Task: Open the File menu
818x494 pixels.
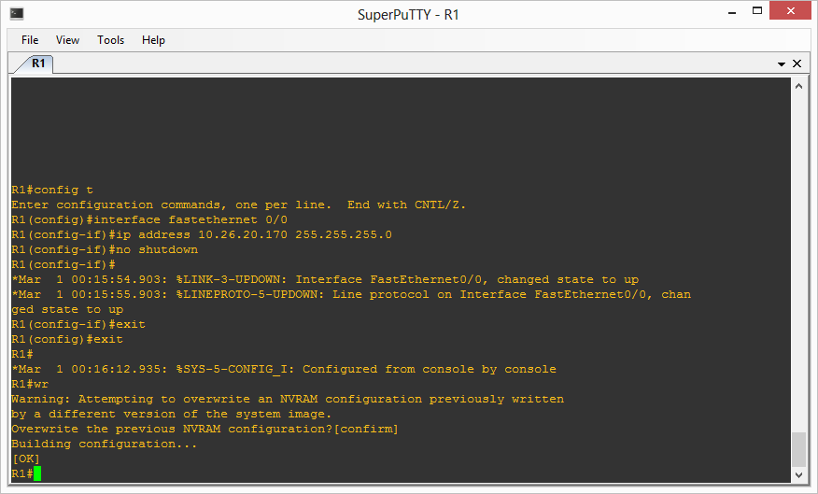Action: [x=30, y=40]
